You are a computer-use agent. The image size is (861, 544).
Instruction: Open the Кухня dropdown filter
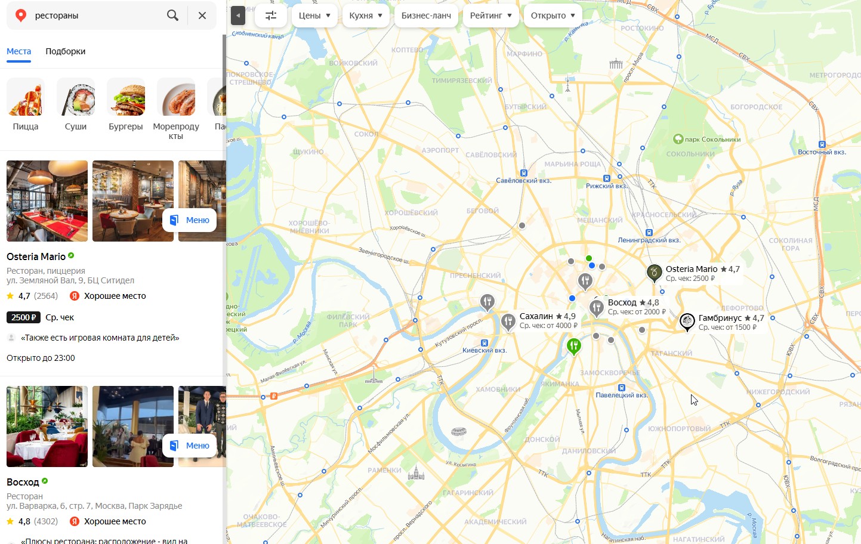(365, 16)
